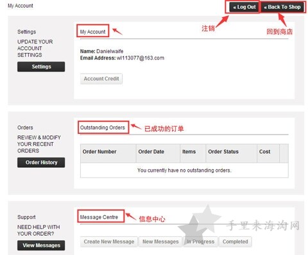This screenshot has width=308, height=255.
Task: Switch to New Messages tab
Action: pyautogui.click(x=160, y=242)
